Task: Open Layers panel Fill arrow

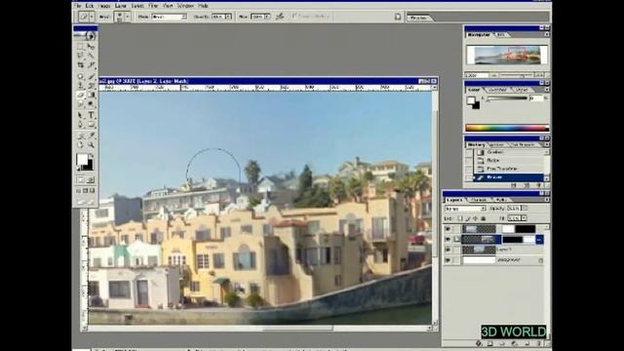Action: (x=524, y=218)
